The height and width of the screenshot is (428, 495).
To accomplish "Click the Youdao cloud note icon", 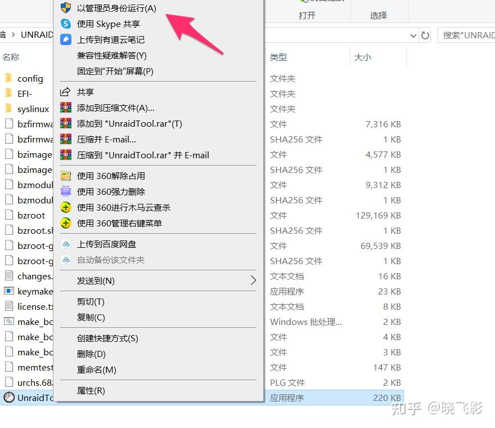I will [x=66, y=39].
